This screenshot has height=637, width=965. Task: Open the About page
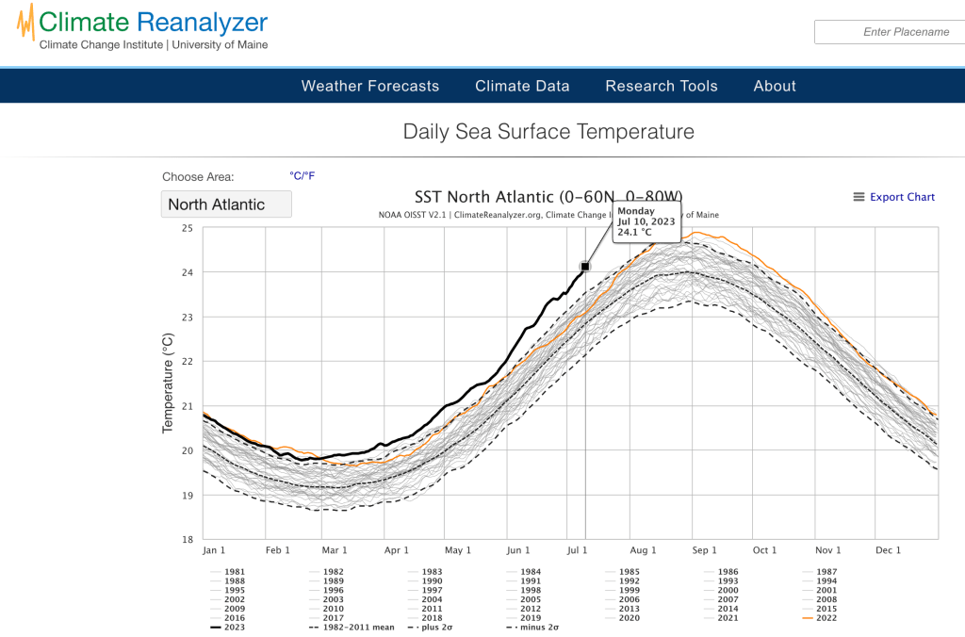[774, 86]
